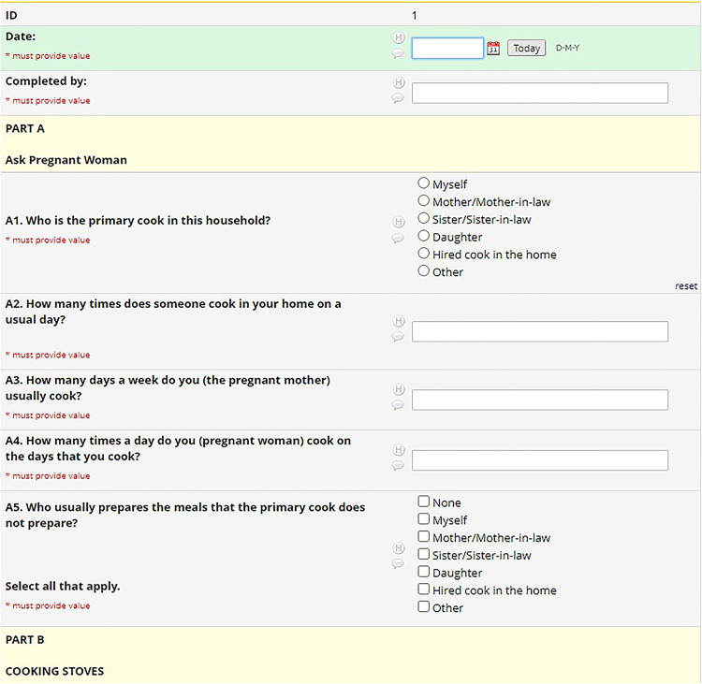Image resolution: width=702 pixels, height=684 pixels.
Task: Choose Hired cook in the home radio
Action: click(x=423, y=254)
